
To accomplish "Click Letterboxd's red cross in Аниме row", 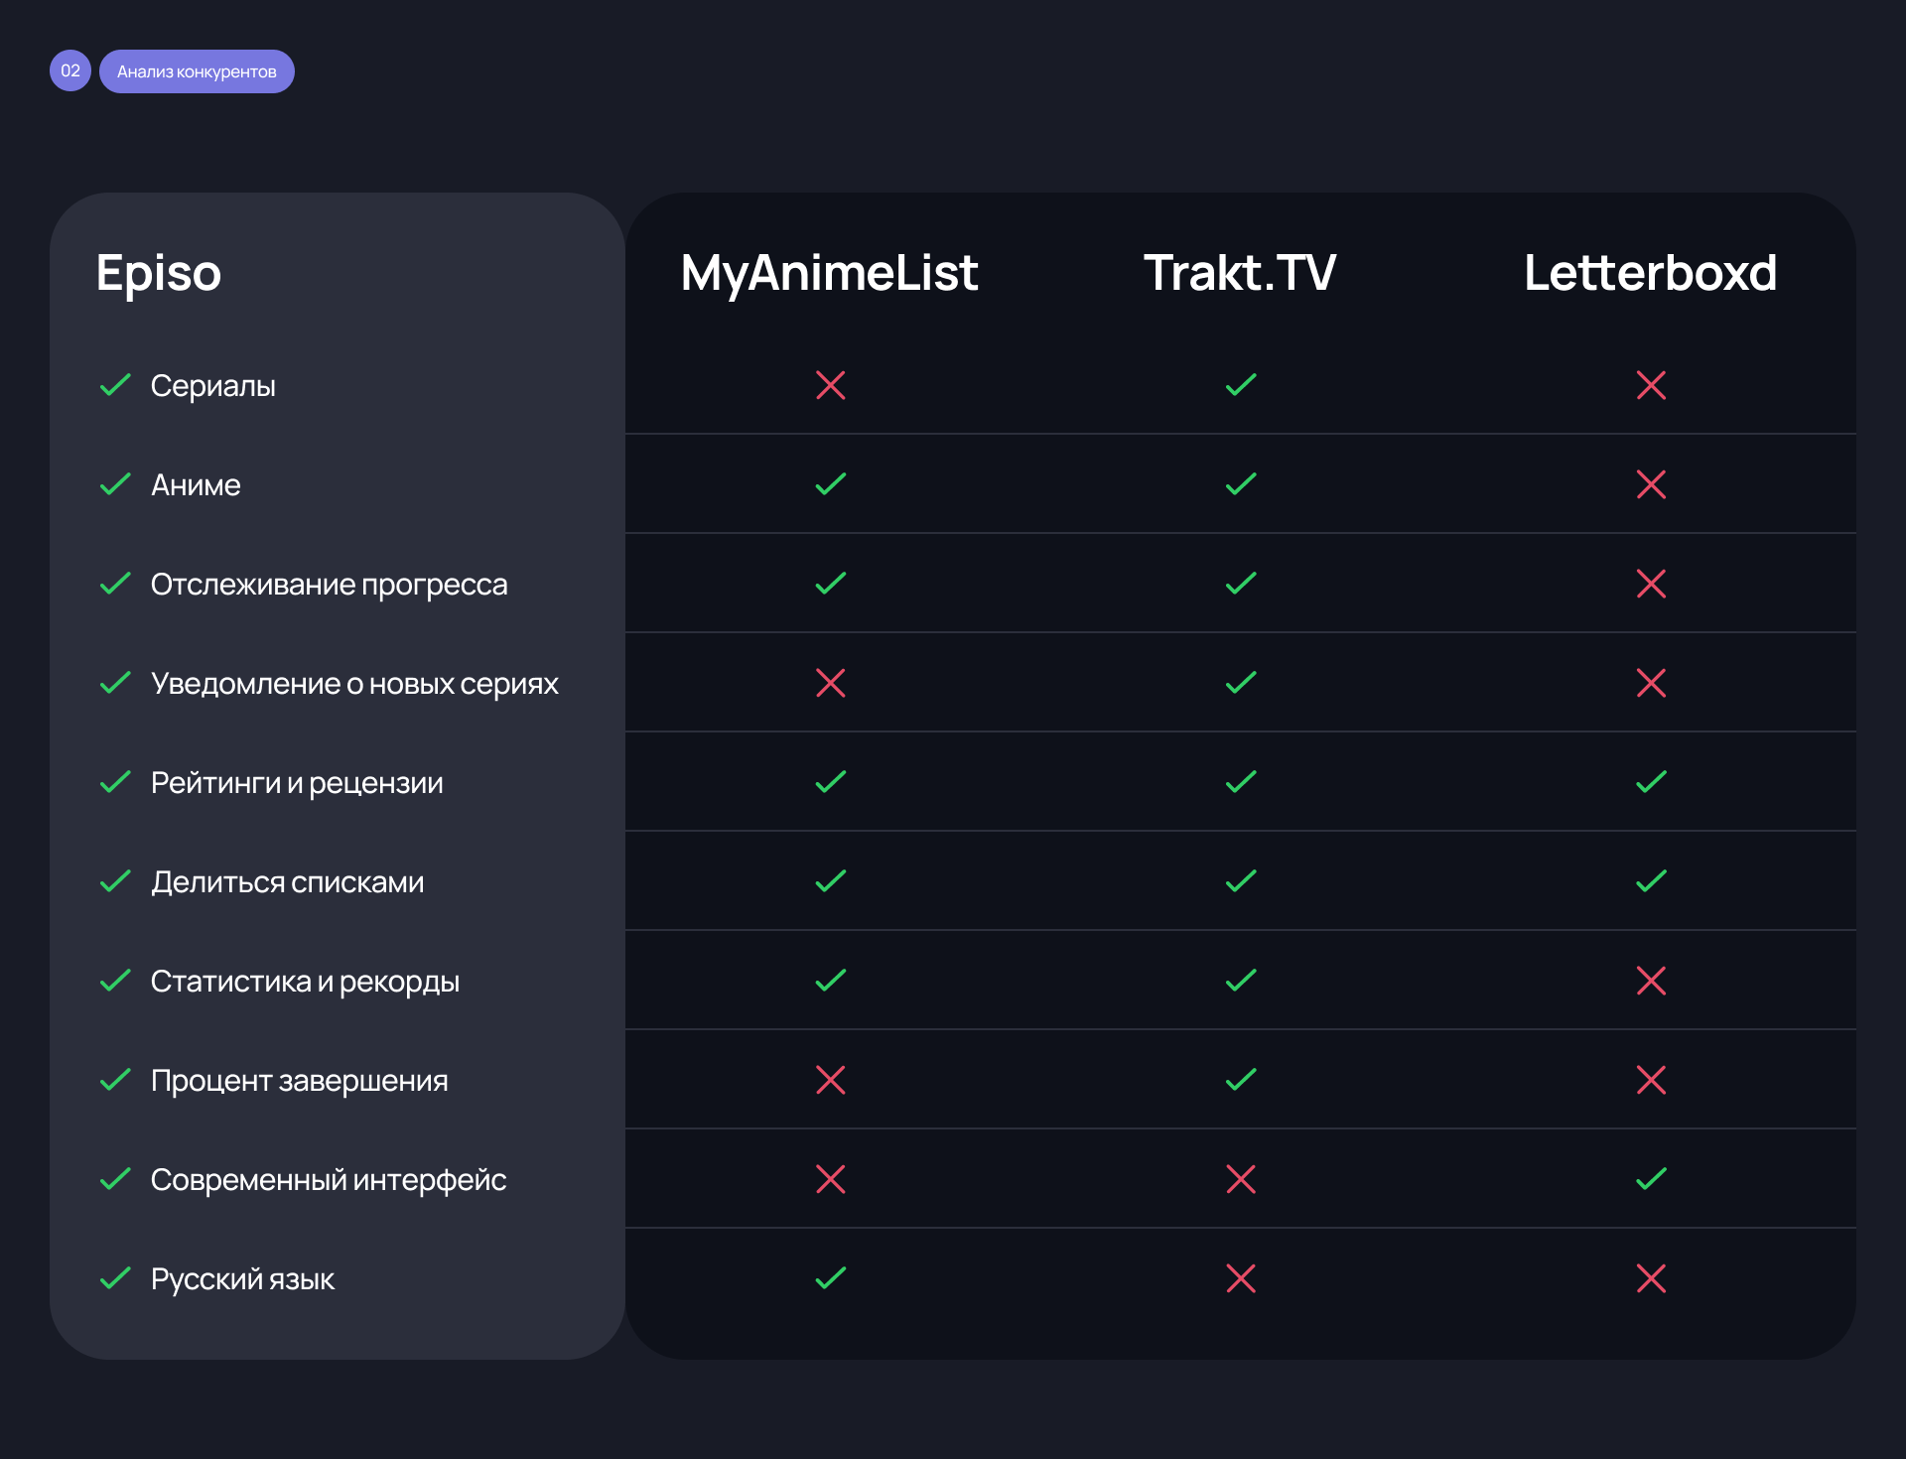I will pyautogui.click(x=1651, y=484).
